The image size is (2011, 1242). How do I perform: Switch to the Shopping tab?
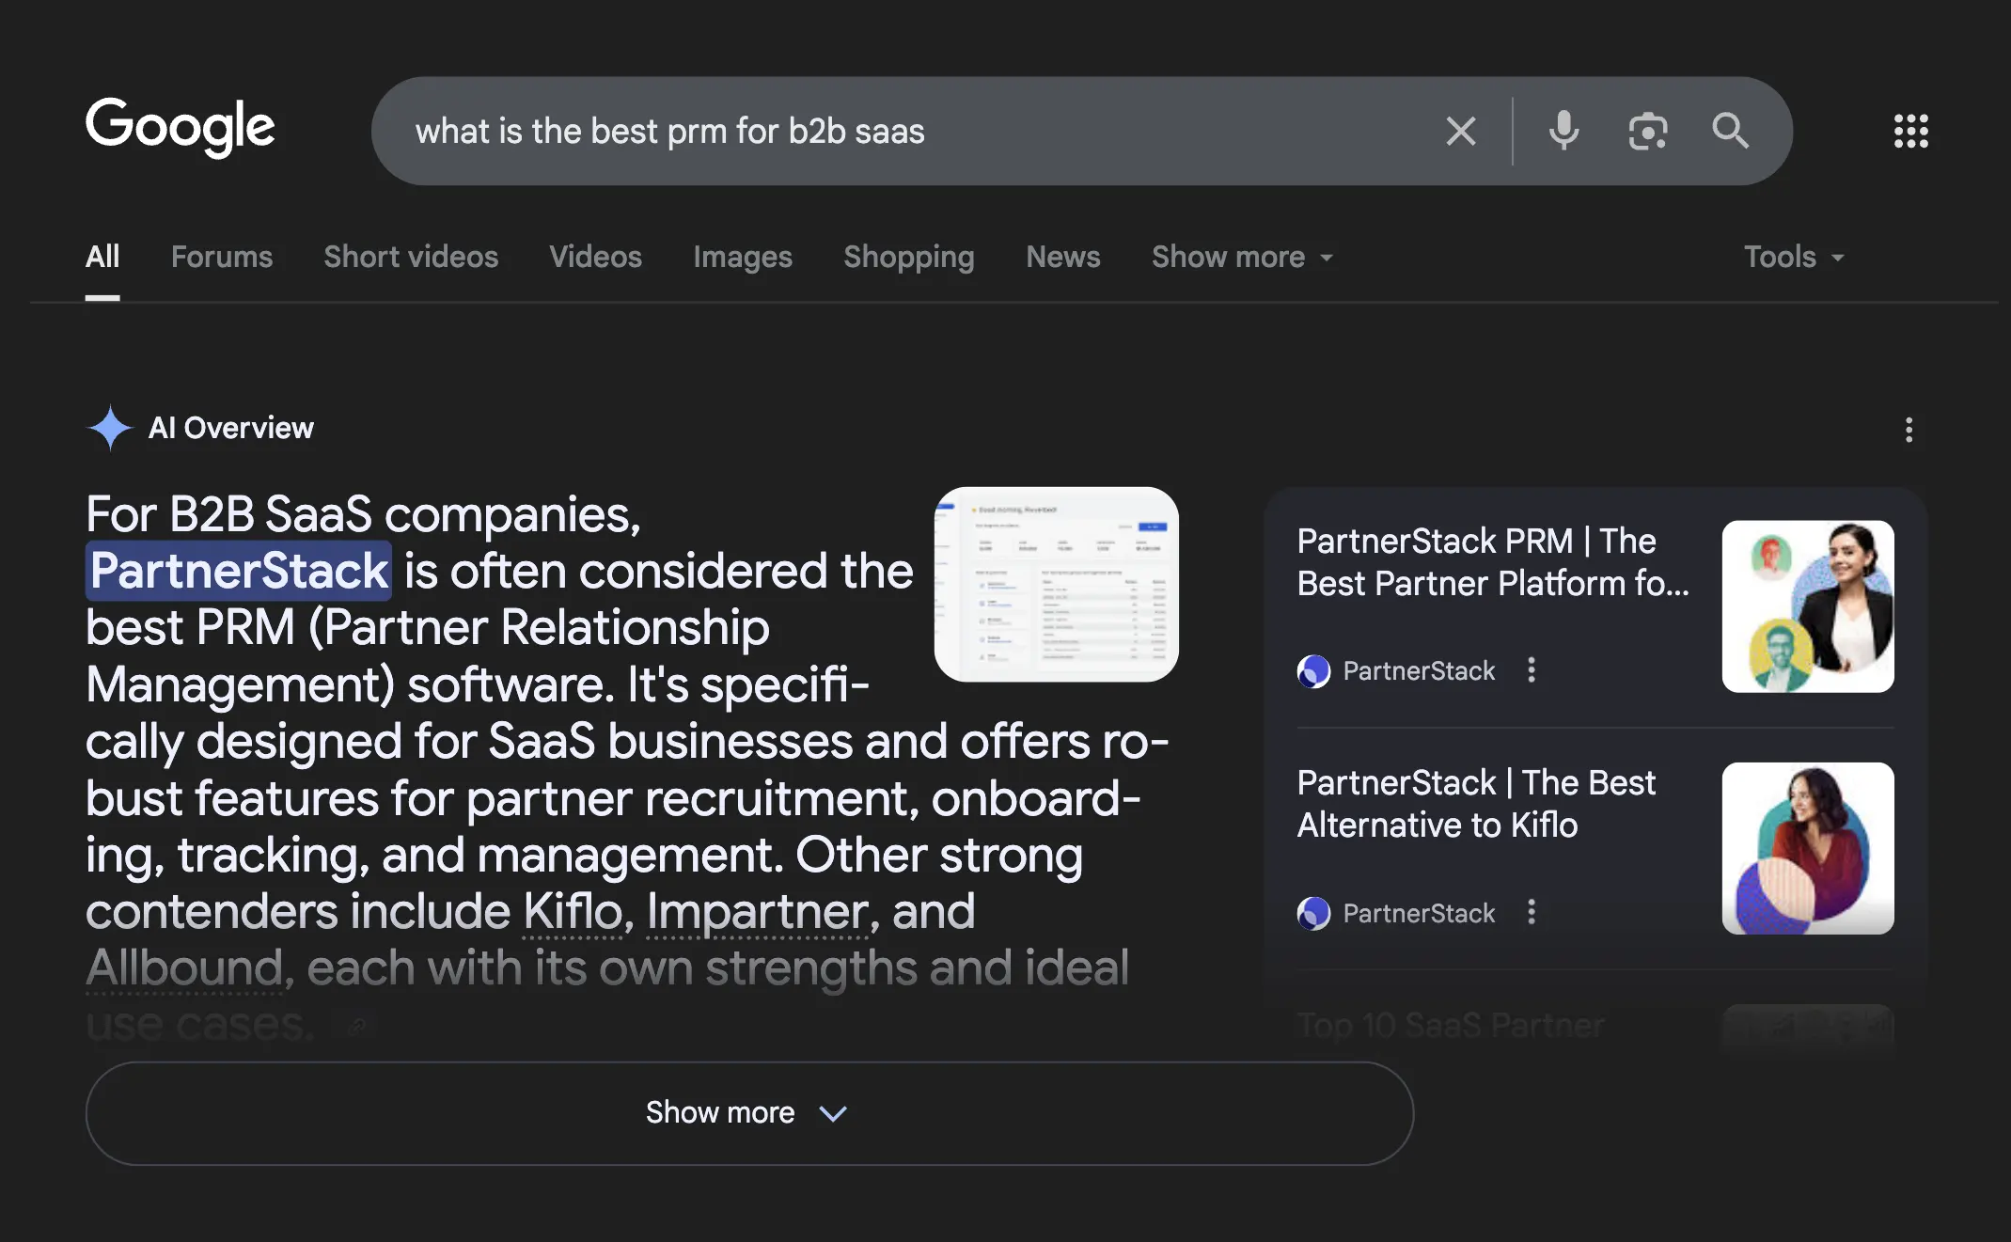click(909, 257)
